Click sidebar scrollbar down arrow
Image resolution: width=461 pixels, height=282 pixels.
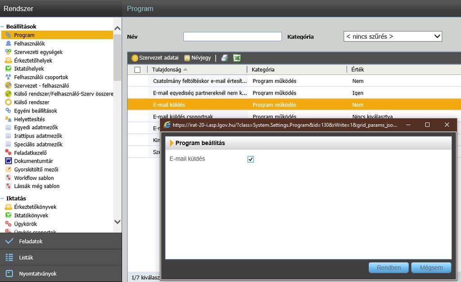118,222
